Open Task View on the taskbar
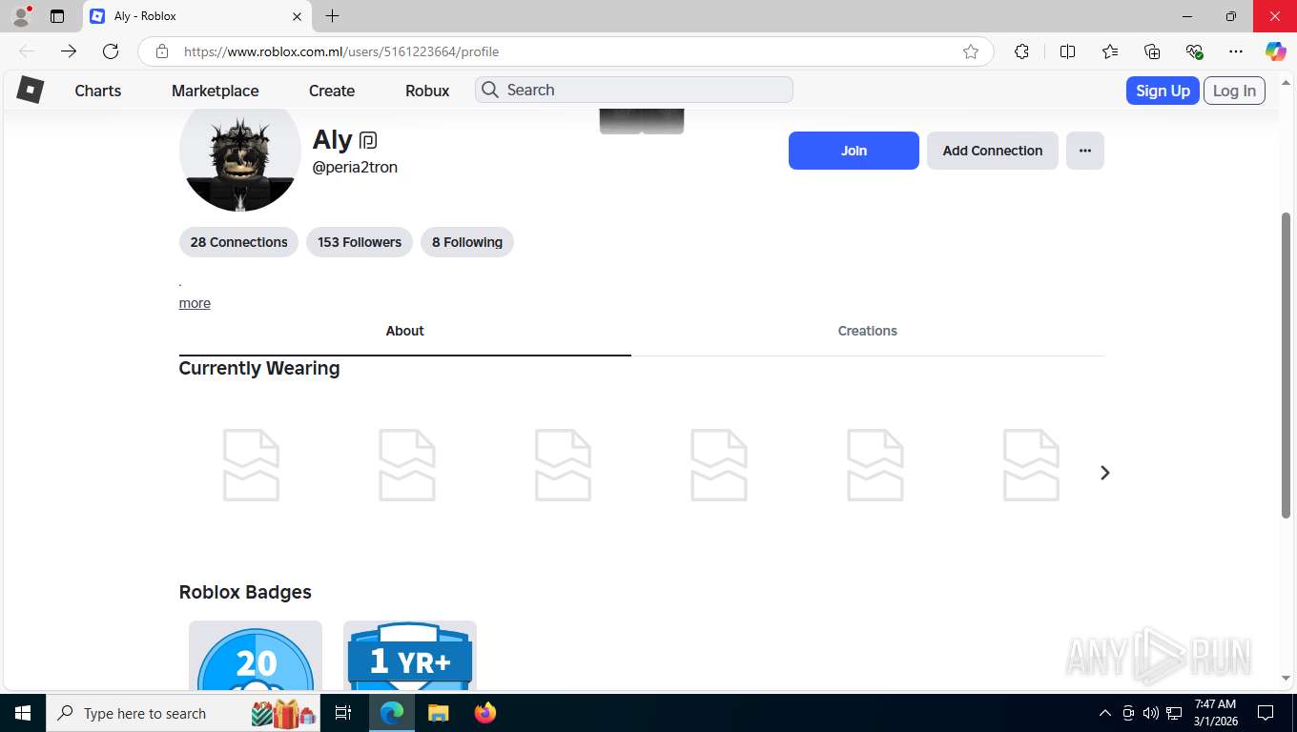1297x732 pixels. tap(343, 713)
